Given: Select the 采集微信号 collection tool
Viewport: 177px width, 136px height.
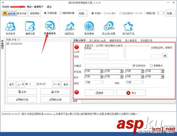Looking at the screenshot, I should tap(50, 28).
